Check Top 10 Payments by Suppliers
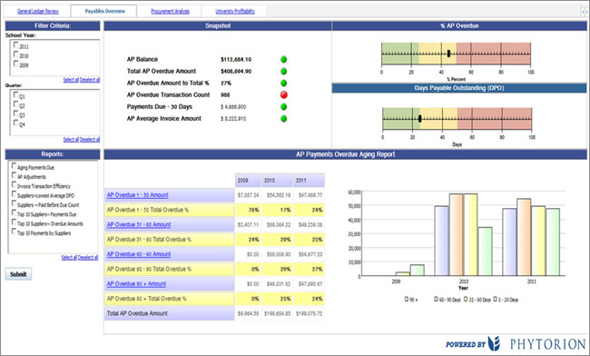The image size is (590, 356). [x=14, y=232]
